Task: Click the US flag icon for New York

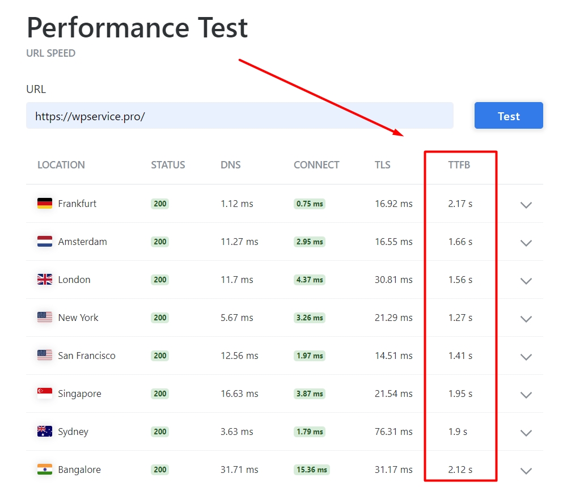Action: [44, 317]
